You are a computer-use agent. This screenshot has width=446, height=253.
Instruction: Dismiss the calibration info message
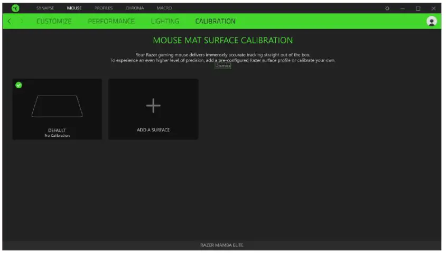(x=222, y=65)
